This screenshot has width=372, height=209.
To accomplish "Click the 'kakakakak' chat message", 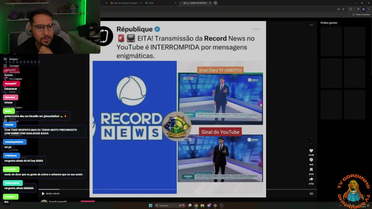I will [x=11, y=89].
